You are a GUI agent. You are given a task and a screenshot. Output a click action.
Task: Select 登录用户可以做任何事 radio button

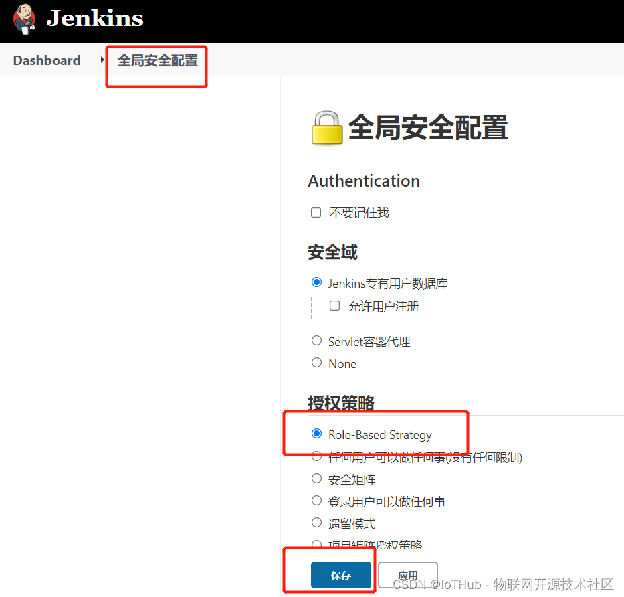[317, 501]
